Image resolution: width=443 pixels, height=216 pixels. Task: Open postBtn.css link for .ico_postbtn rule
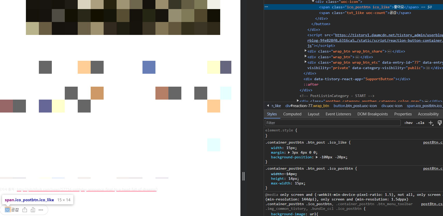tap(433, 169)
